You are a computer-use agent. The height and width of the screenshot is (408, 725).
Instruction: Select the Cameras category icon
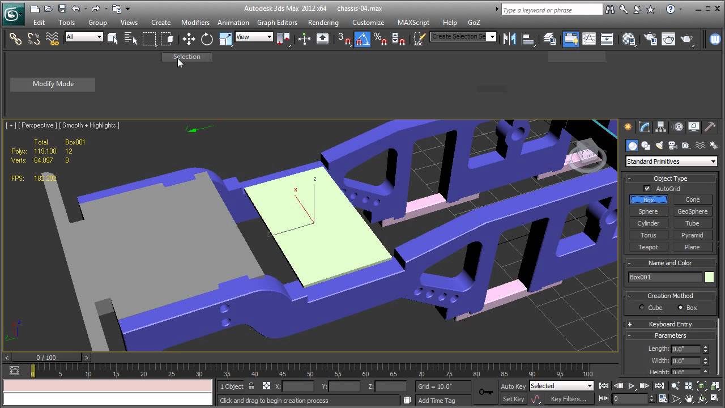pos(672,146)
